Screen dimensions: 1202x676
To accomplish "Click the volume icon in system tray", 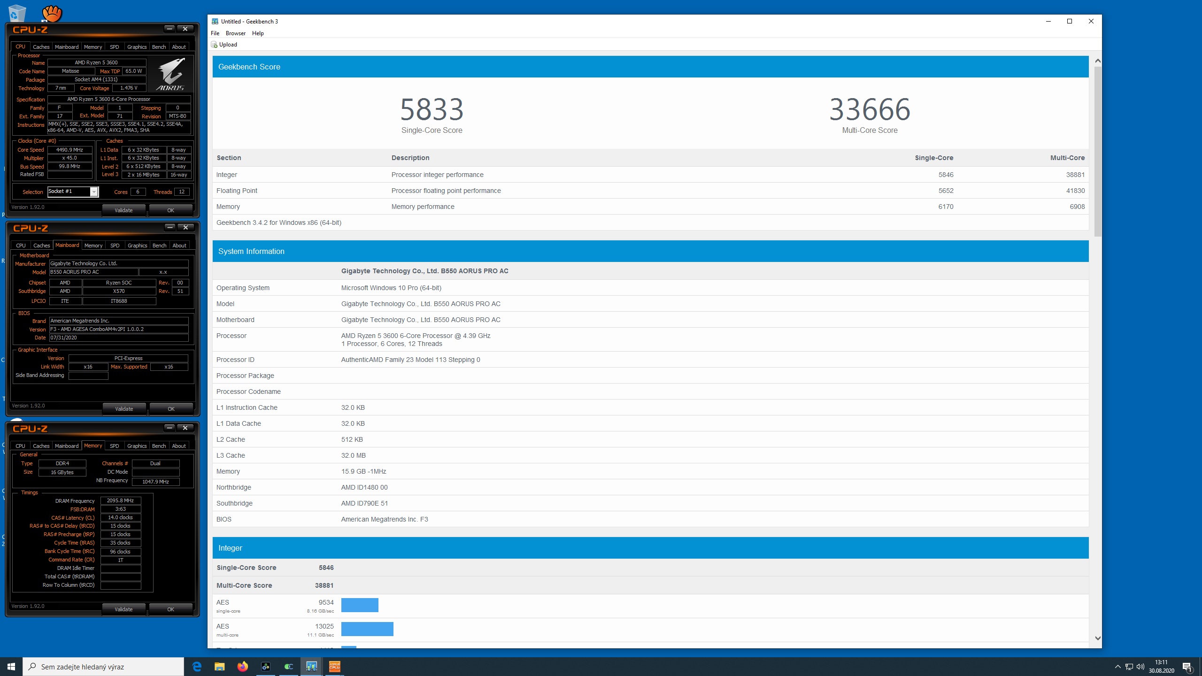I will click(1140, 667).
